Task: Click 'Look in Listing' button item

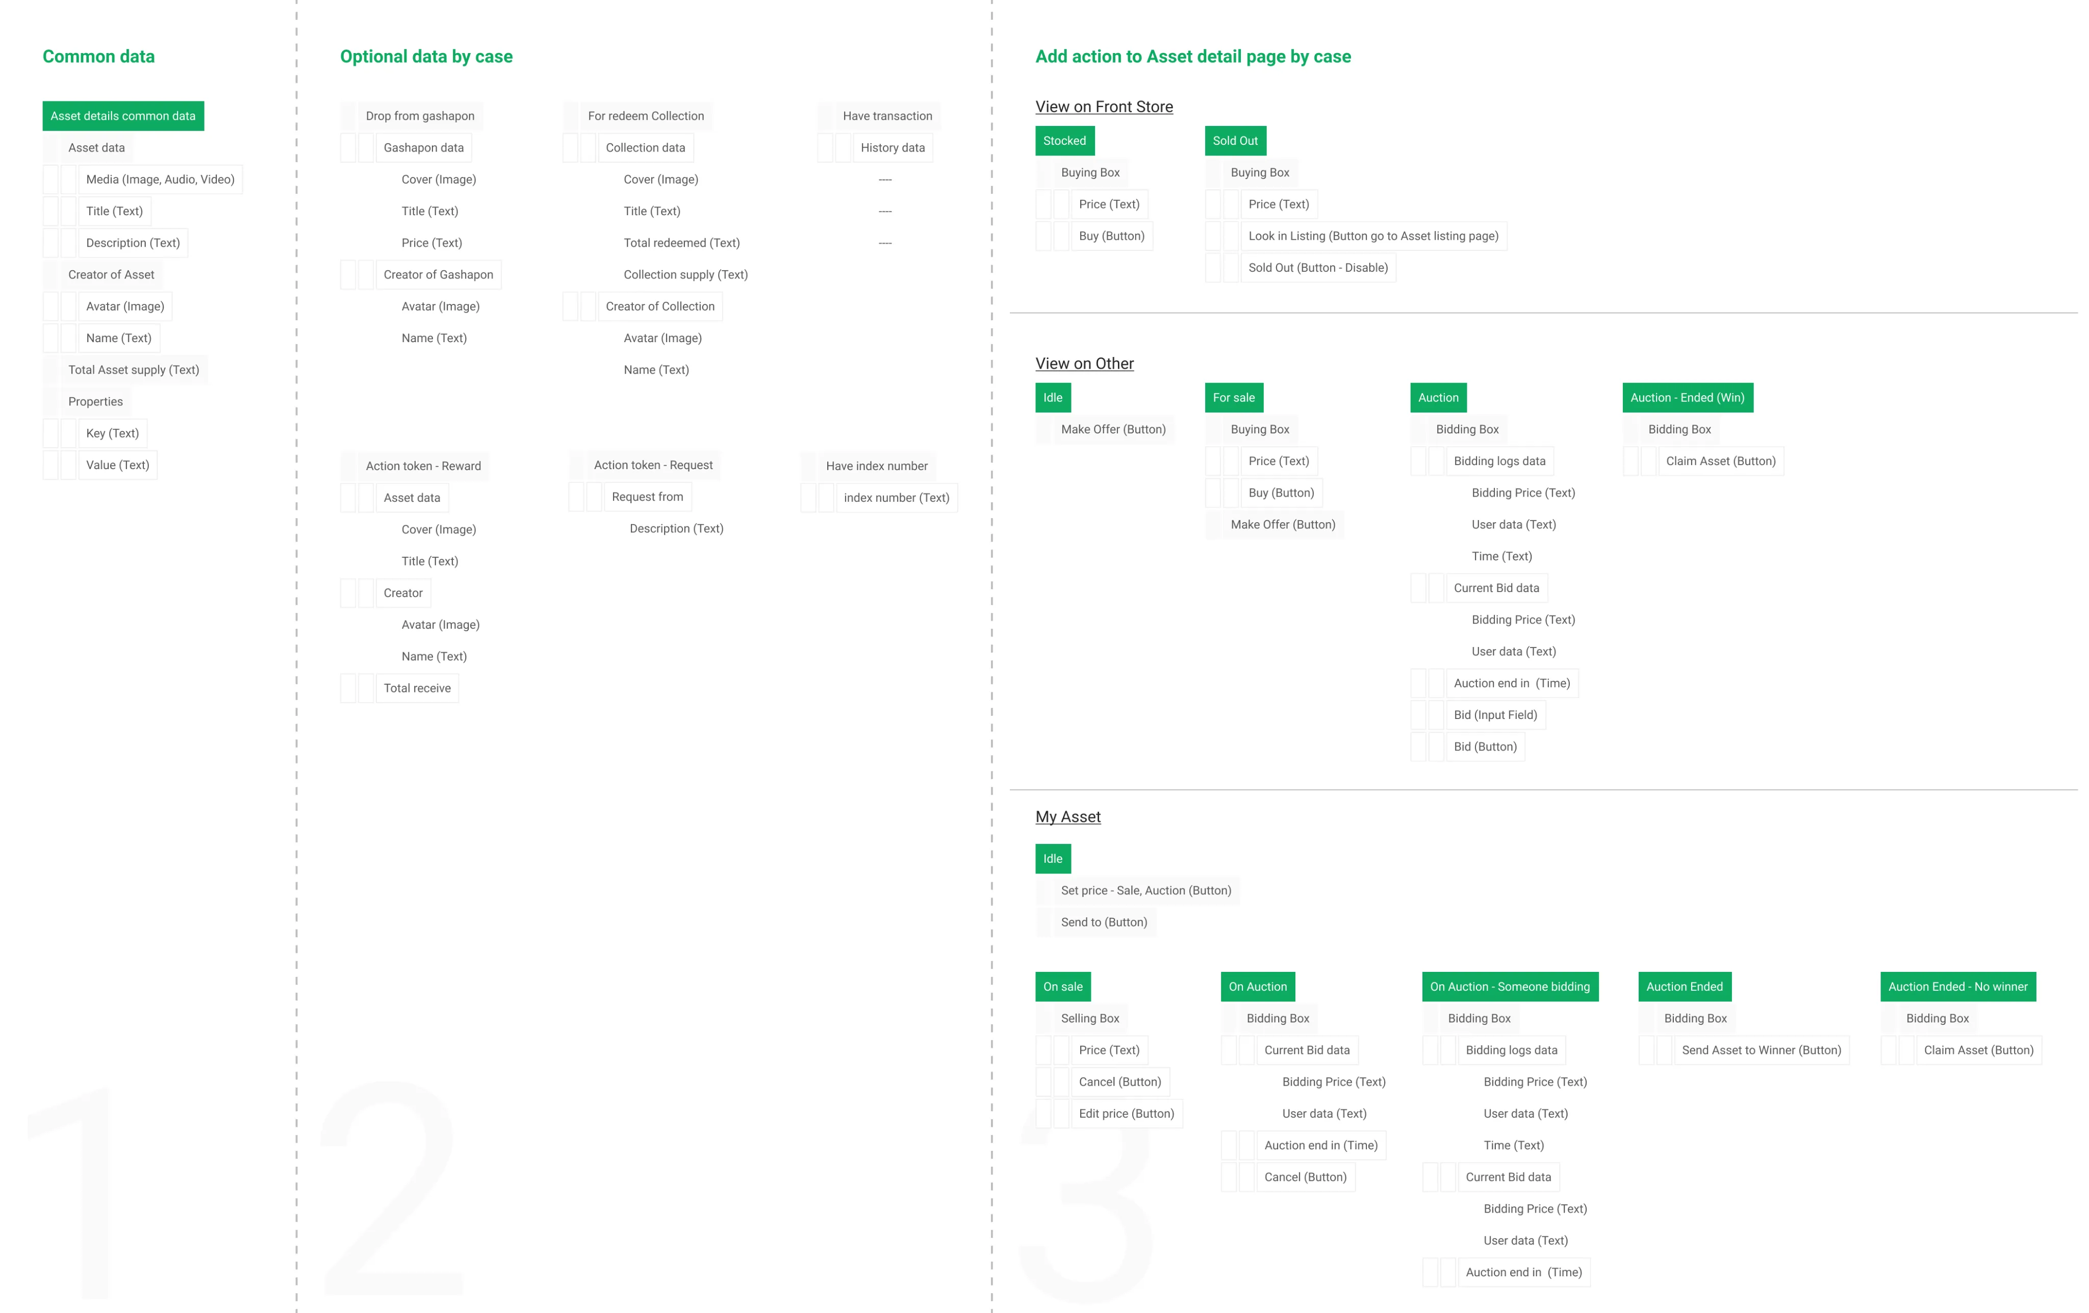Action: coord(1372,236)
